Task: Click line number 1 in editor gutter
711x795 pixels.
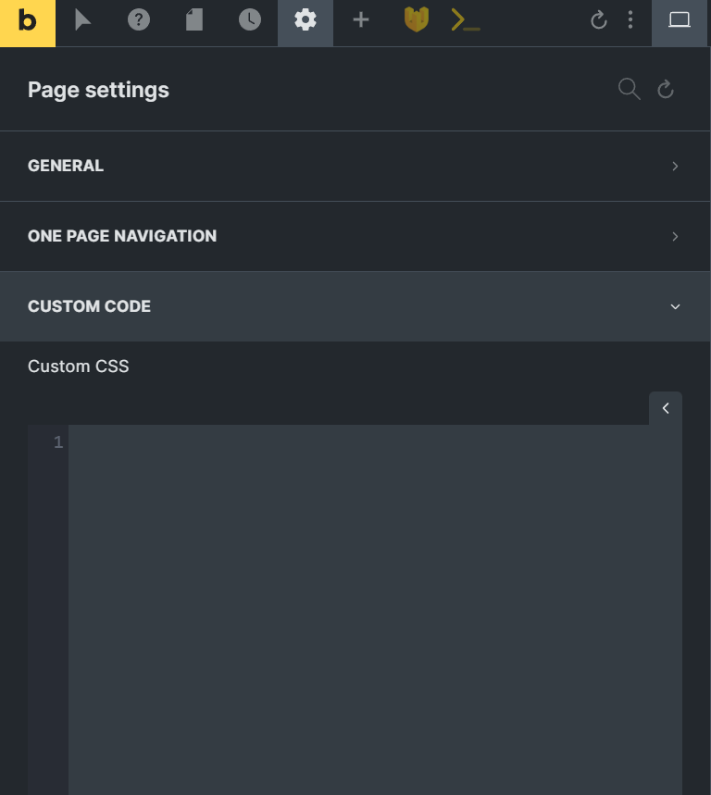Action: [58, 442]
